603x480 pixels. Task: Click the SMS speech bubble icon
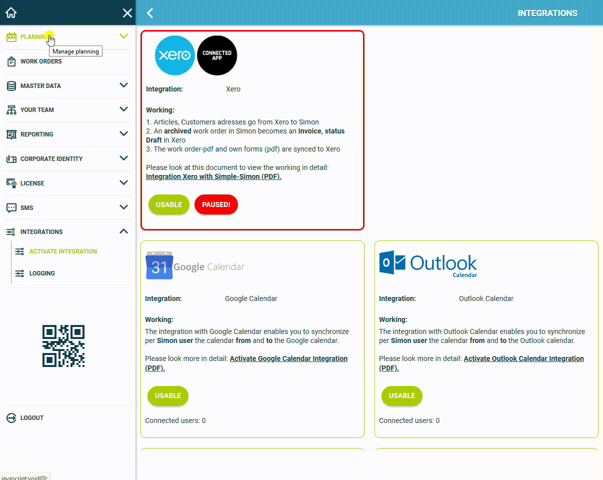tap(11, 208)
